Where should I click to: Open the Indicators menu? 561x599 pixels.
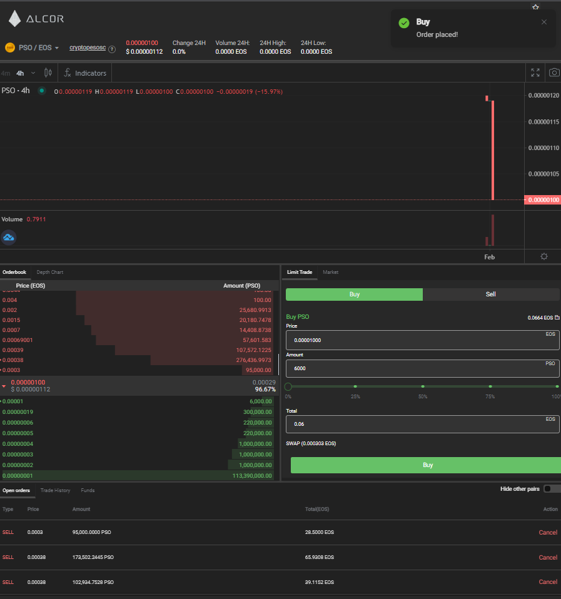point(85,73)
